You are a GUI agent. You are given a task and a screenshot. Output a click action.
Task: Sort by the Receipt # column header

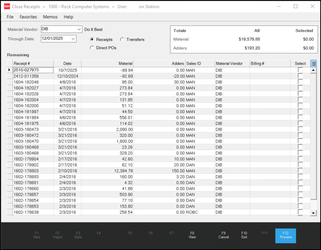point(33,64)
